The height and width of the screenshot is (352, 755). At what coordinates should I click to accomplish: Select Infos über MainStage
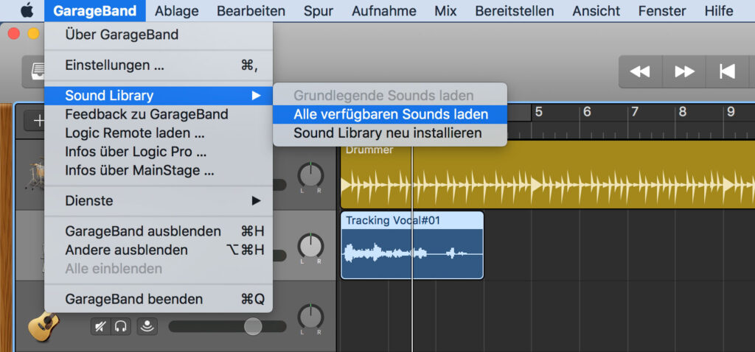(x=159, y=170)
